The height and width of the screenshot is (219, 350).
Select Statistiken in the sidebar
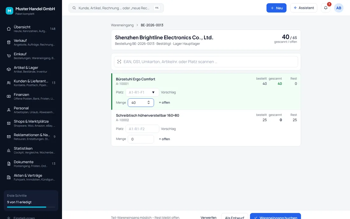pyautogui.click(x=31, y=150)
